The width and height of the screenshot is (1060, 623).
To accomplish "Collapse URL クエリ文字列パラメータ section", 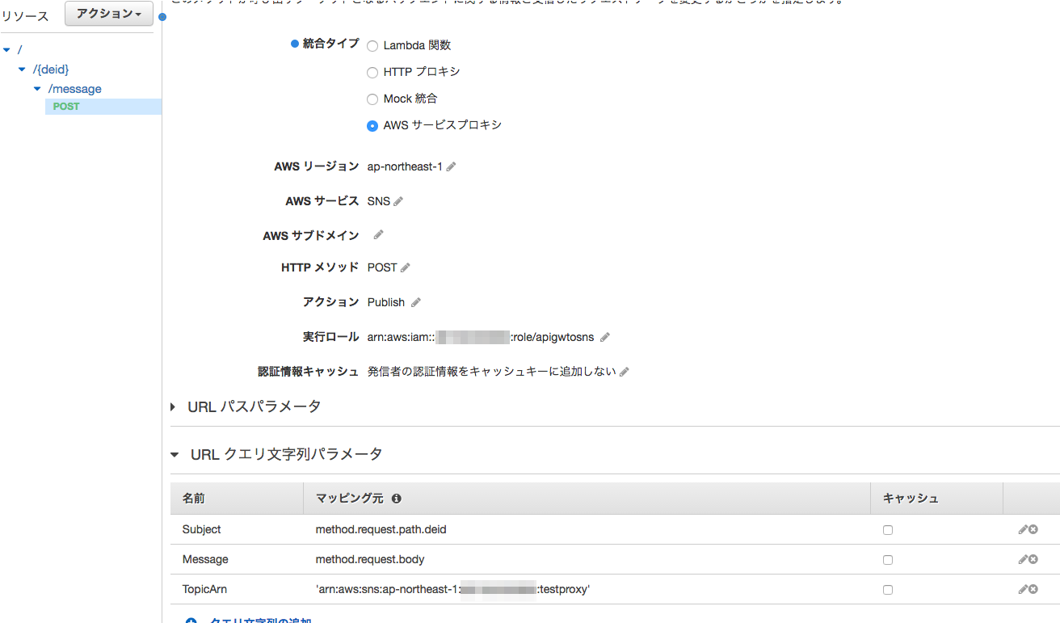I will click(x=175, y=455).
